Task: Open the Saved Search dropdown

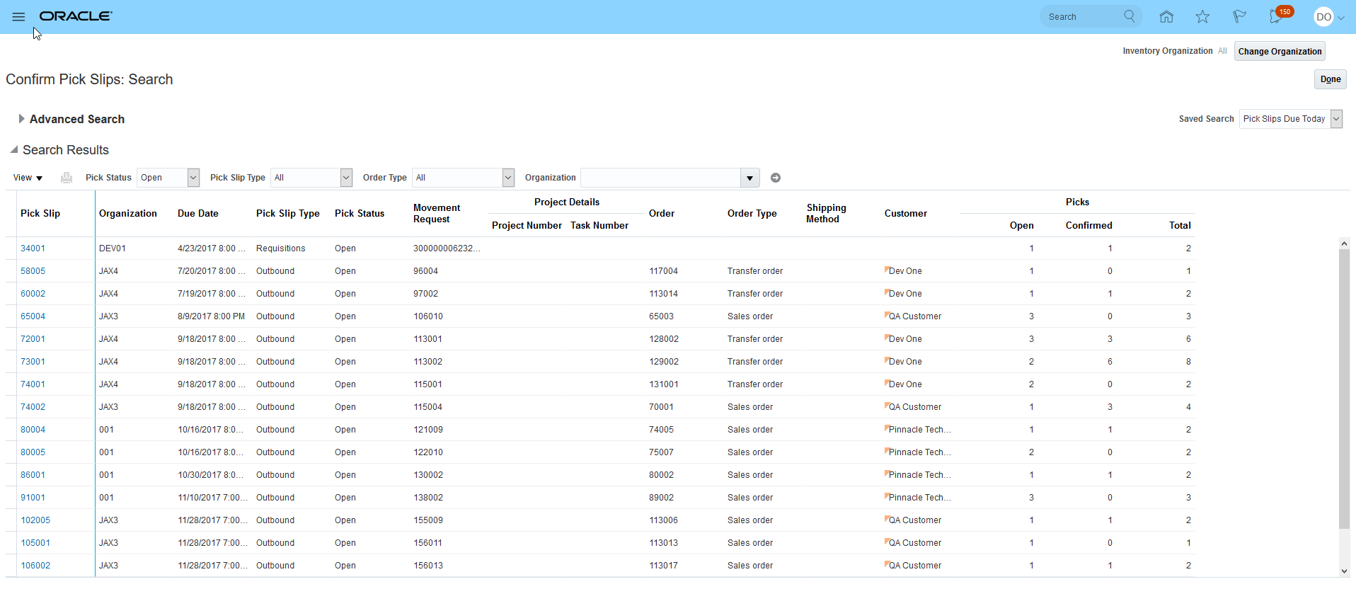Action: [1336, 119]
